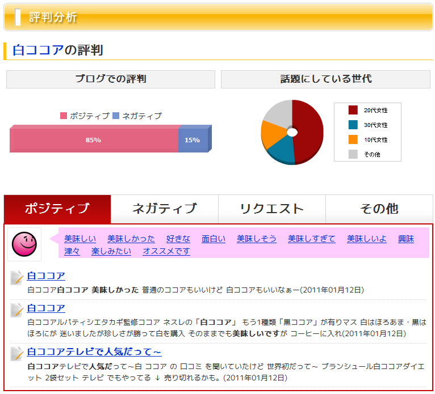
Task: Open the 美味しい keyword link
Action: [x=80, y=239]
